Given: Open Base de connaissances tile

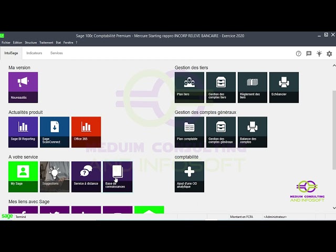Looking at the screenshot, I should tap(118, 177).
